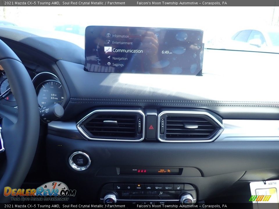Toggle the passenger seat heater button
Screen dimensions: 279x209
click(x=178, y=187)
